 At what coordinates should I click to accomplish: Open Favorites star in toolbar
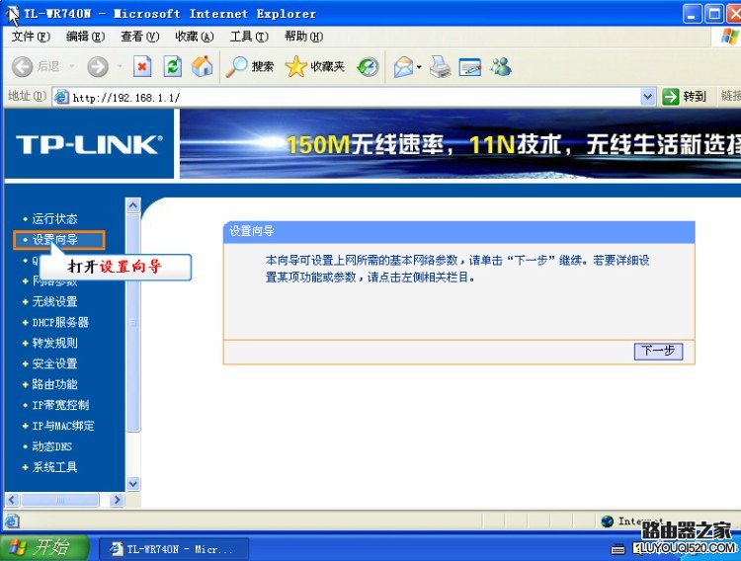295,66
